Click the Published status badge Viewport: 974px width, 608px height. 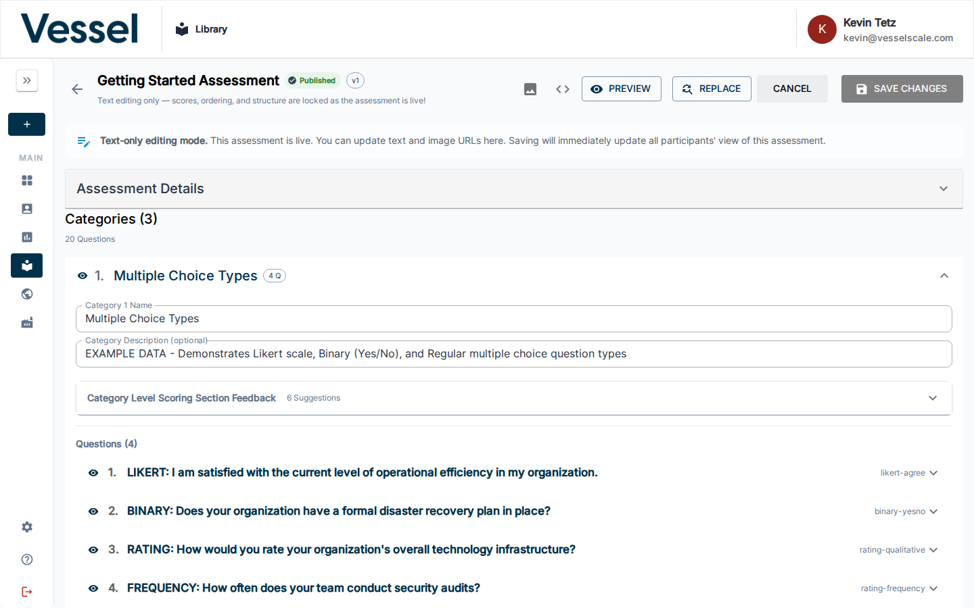[312, 80]
